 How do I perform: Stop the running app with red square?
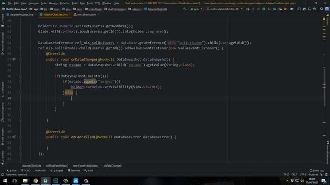(285, 9)
